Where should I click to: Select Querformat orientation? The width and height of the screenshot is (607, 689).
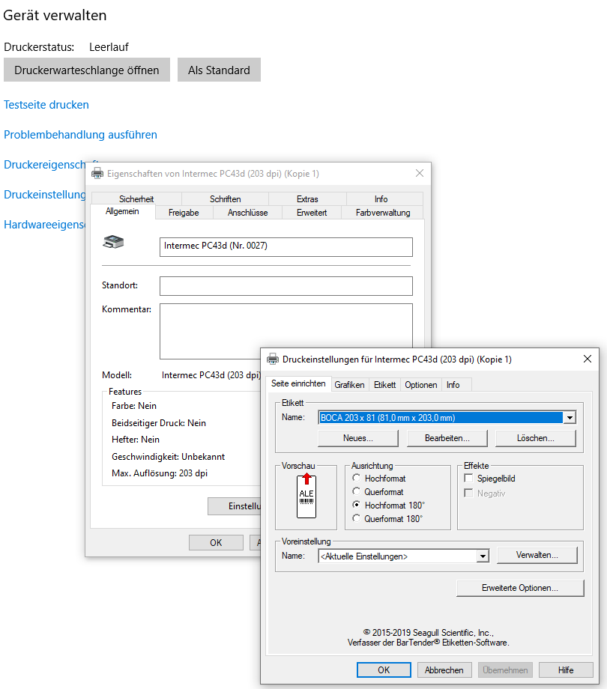click(x=357, y=492)
